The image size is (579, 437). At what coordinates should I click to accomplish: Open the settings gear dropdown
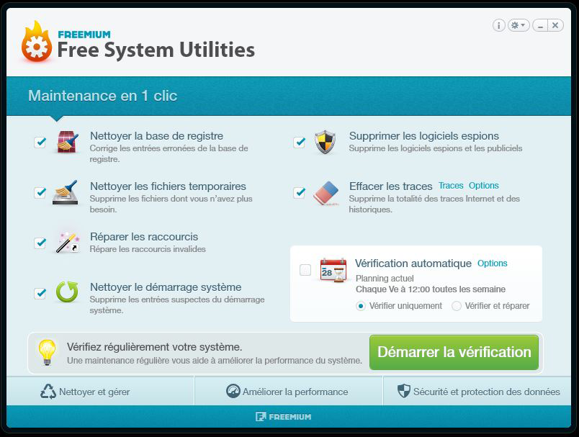[x=515, y=24]
